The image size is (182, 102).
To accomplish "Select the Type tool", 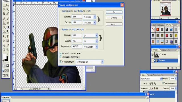I will pos(8,36).
